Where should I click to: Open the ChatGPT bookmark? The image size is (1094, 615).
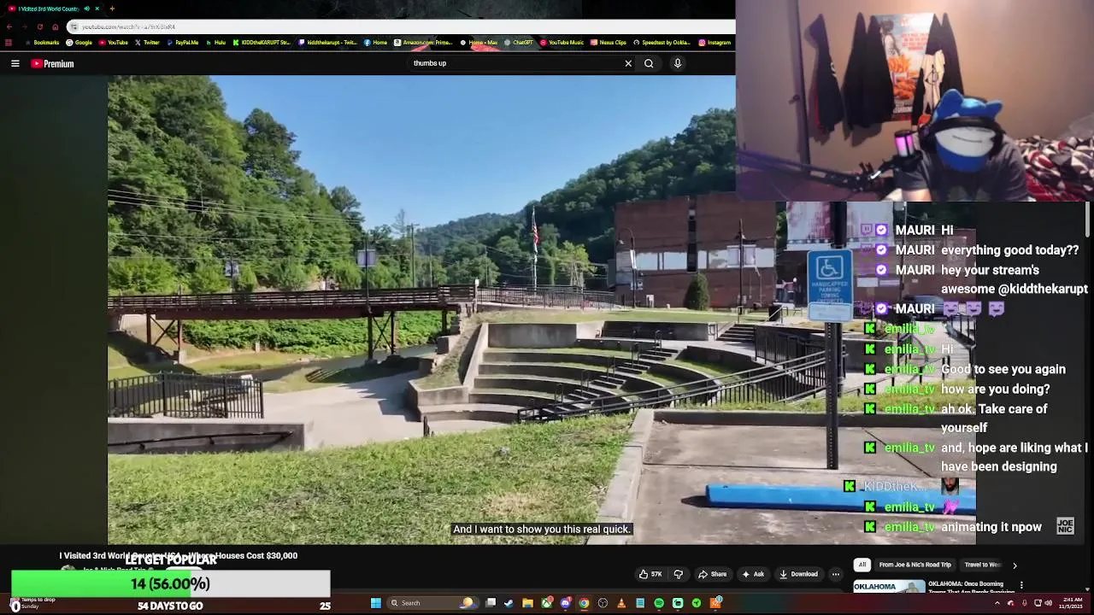click(518, 42)
